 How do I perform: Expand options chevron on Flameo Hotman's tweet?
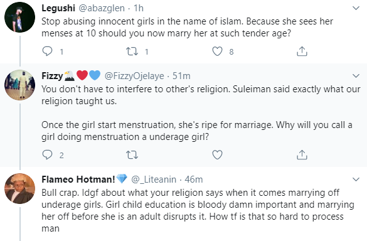pos(356,179)
